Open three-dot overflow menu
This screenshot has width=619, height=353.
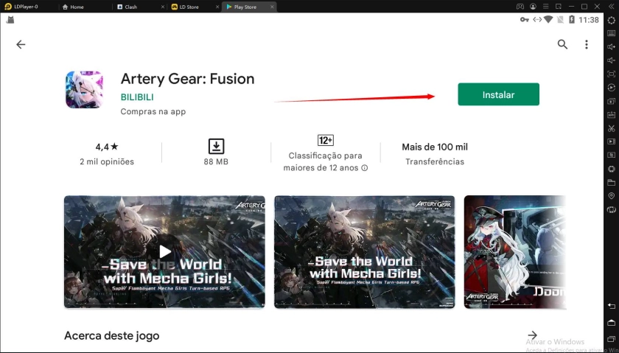click(x=587, y=44)
